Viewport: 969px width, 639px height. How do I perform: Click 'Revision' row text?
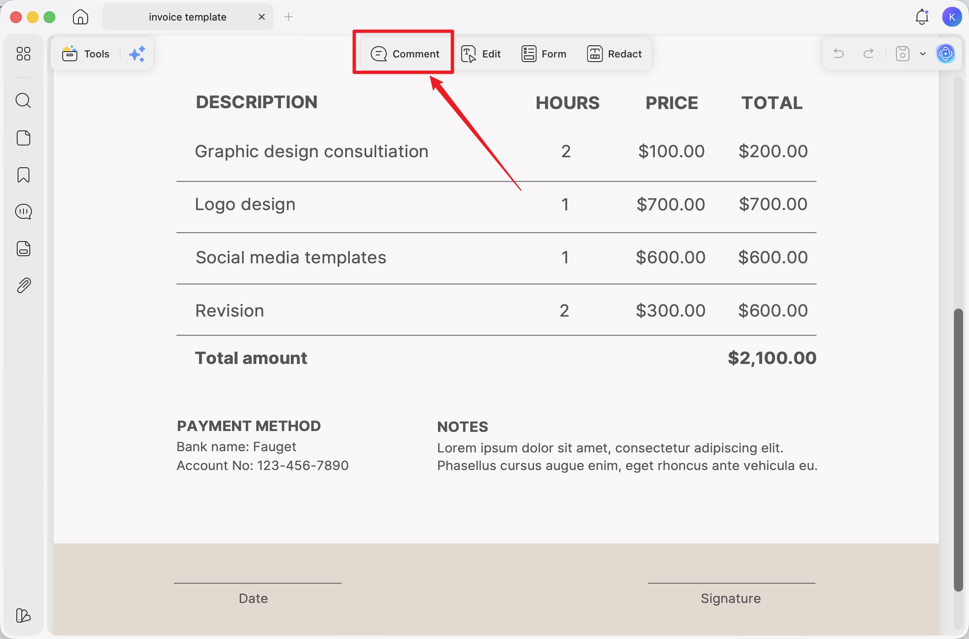click(x=229, y=311)
